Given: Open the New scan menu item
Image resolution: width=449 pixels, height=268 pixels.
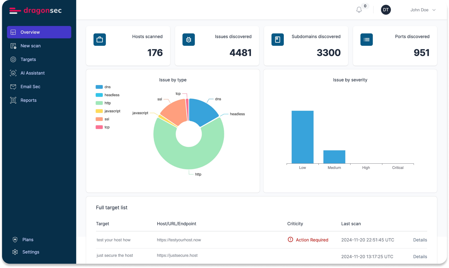Looking at the screenshot, I should coord(30,46).
